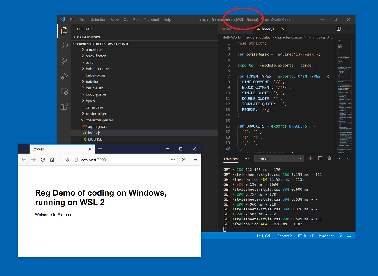The image size is (378, 276).
Task: Collapse the character-parser folder
Action: (99, 120)
